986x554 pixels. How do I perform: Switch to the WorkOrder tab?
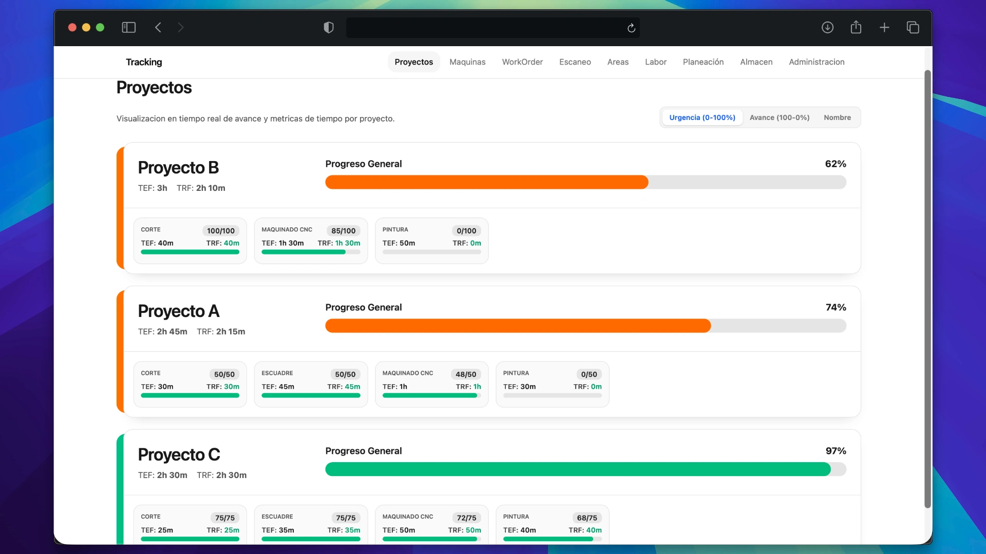(522, 62)
